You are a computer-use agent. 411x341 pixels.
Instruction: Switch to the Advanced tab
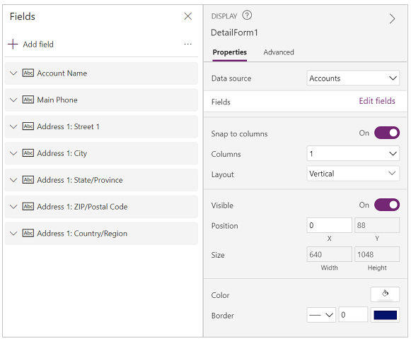point(279,52)
